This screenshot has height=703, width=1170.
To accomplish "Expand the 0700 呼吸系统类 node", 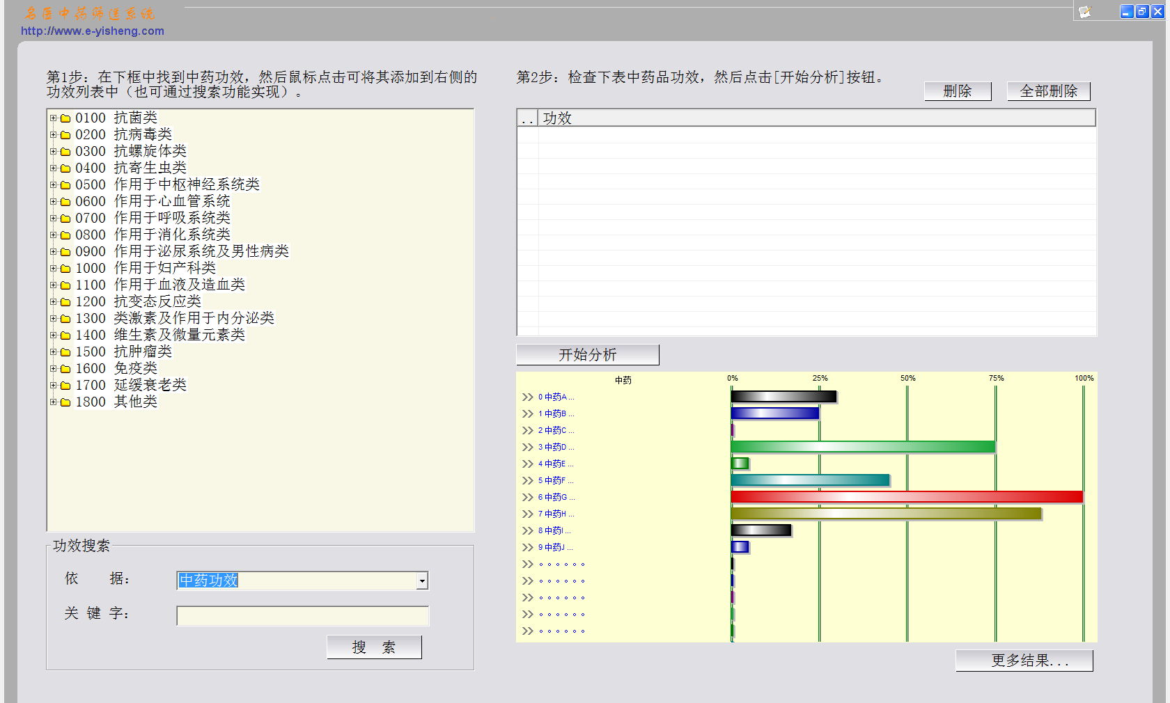I will click(53, 219).
